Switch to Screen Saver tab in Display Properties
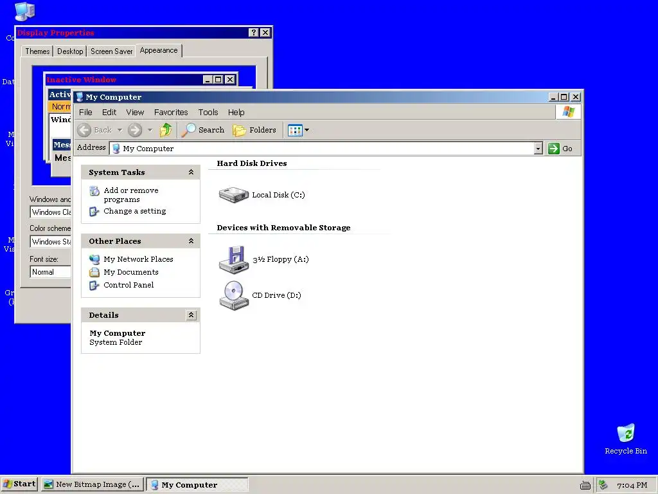Viewport: 658px width, 494px height. pos(112,51)
